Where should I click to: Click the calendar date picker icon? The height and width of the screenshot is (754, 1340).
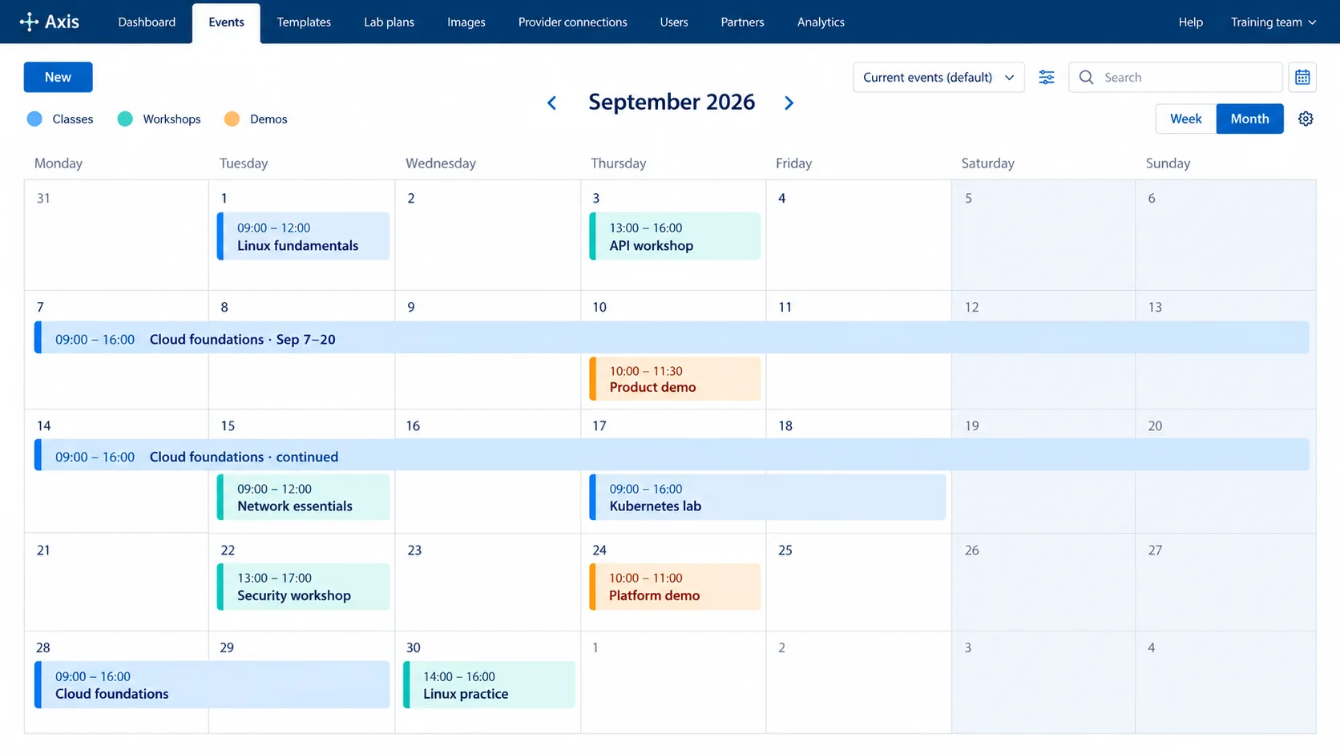point(1302,77)
